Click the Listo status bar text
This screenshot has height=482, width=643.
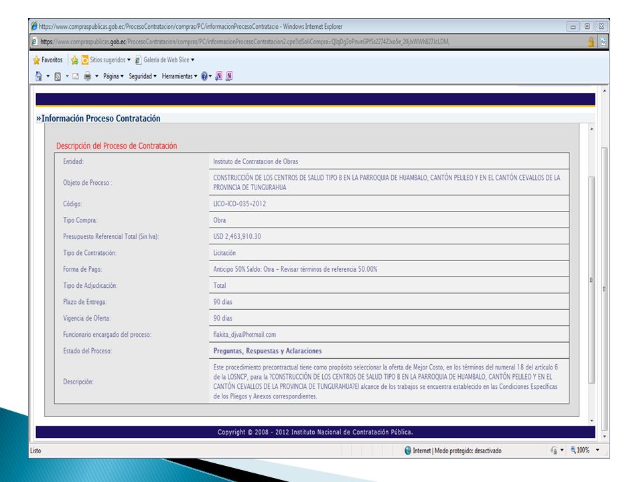(35, 451)
